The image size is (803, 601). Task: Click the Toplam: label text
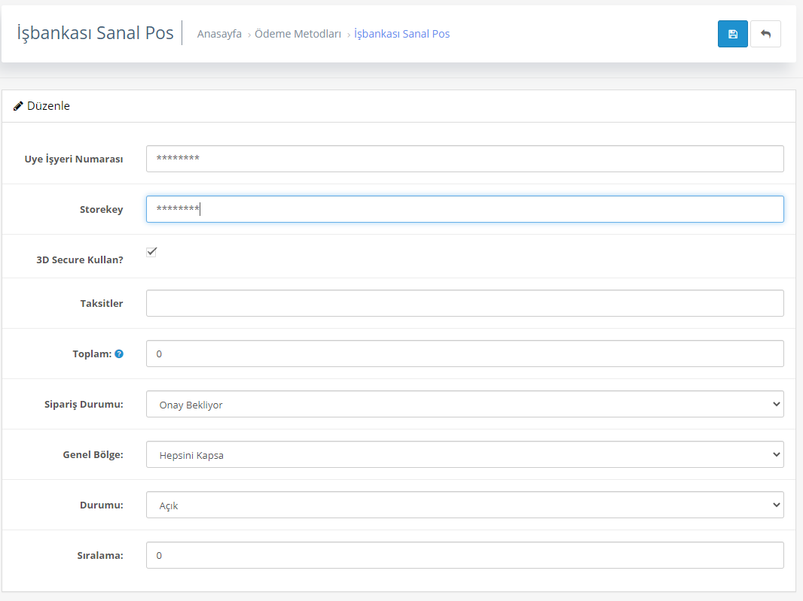pos(92,354)
